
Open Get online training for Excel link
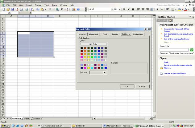pos(176,39)
